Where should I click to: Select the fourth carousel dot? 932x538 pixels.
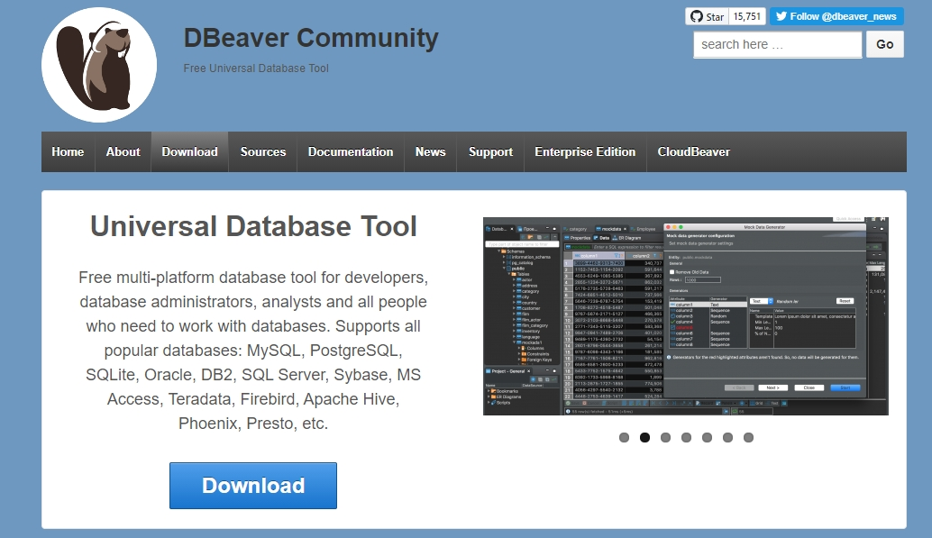tap(687, 438)
